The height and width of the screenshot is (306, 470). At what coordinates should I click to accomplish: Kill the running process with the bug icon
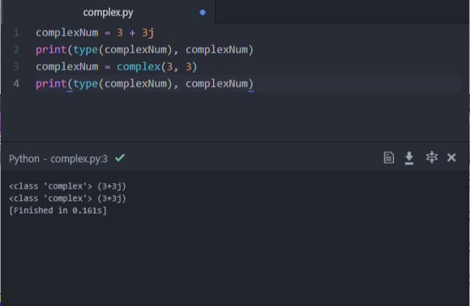[432, 157]
